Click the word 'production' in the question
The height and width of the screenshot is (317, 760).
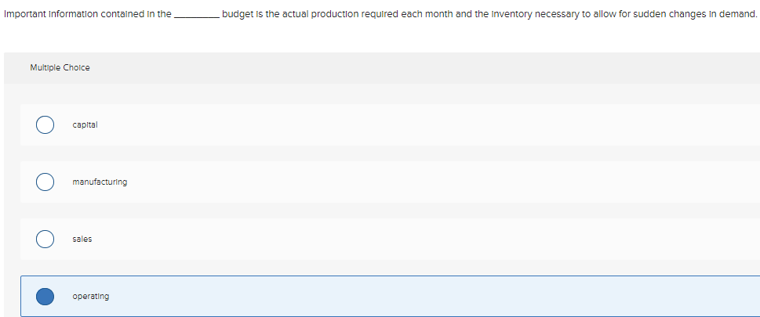[x=335, y=14]
